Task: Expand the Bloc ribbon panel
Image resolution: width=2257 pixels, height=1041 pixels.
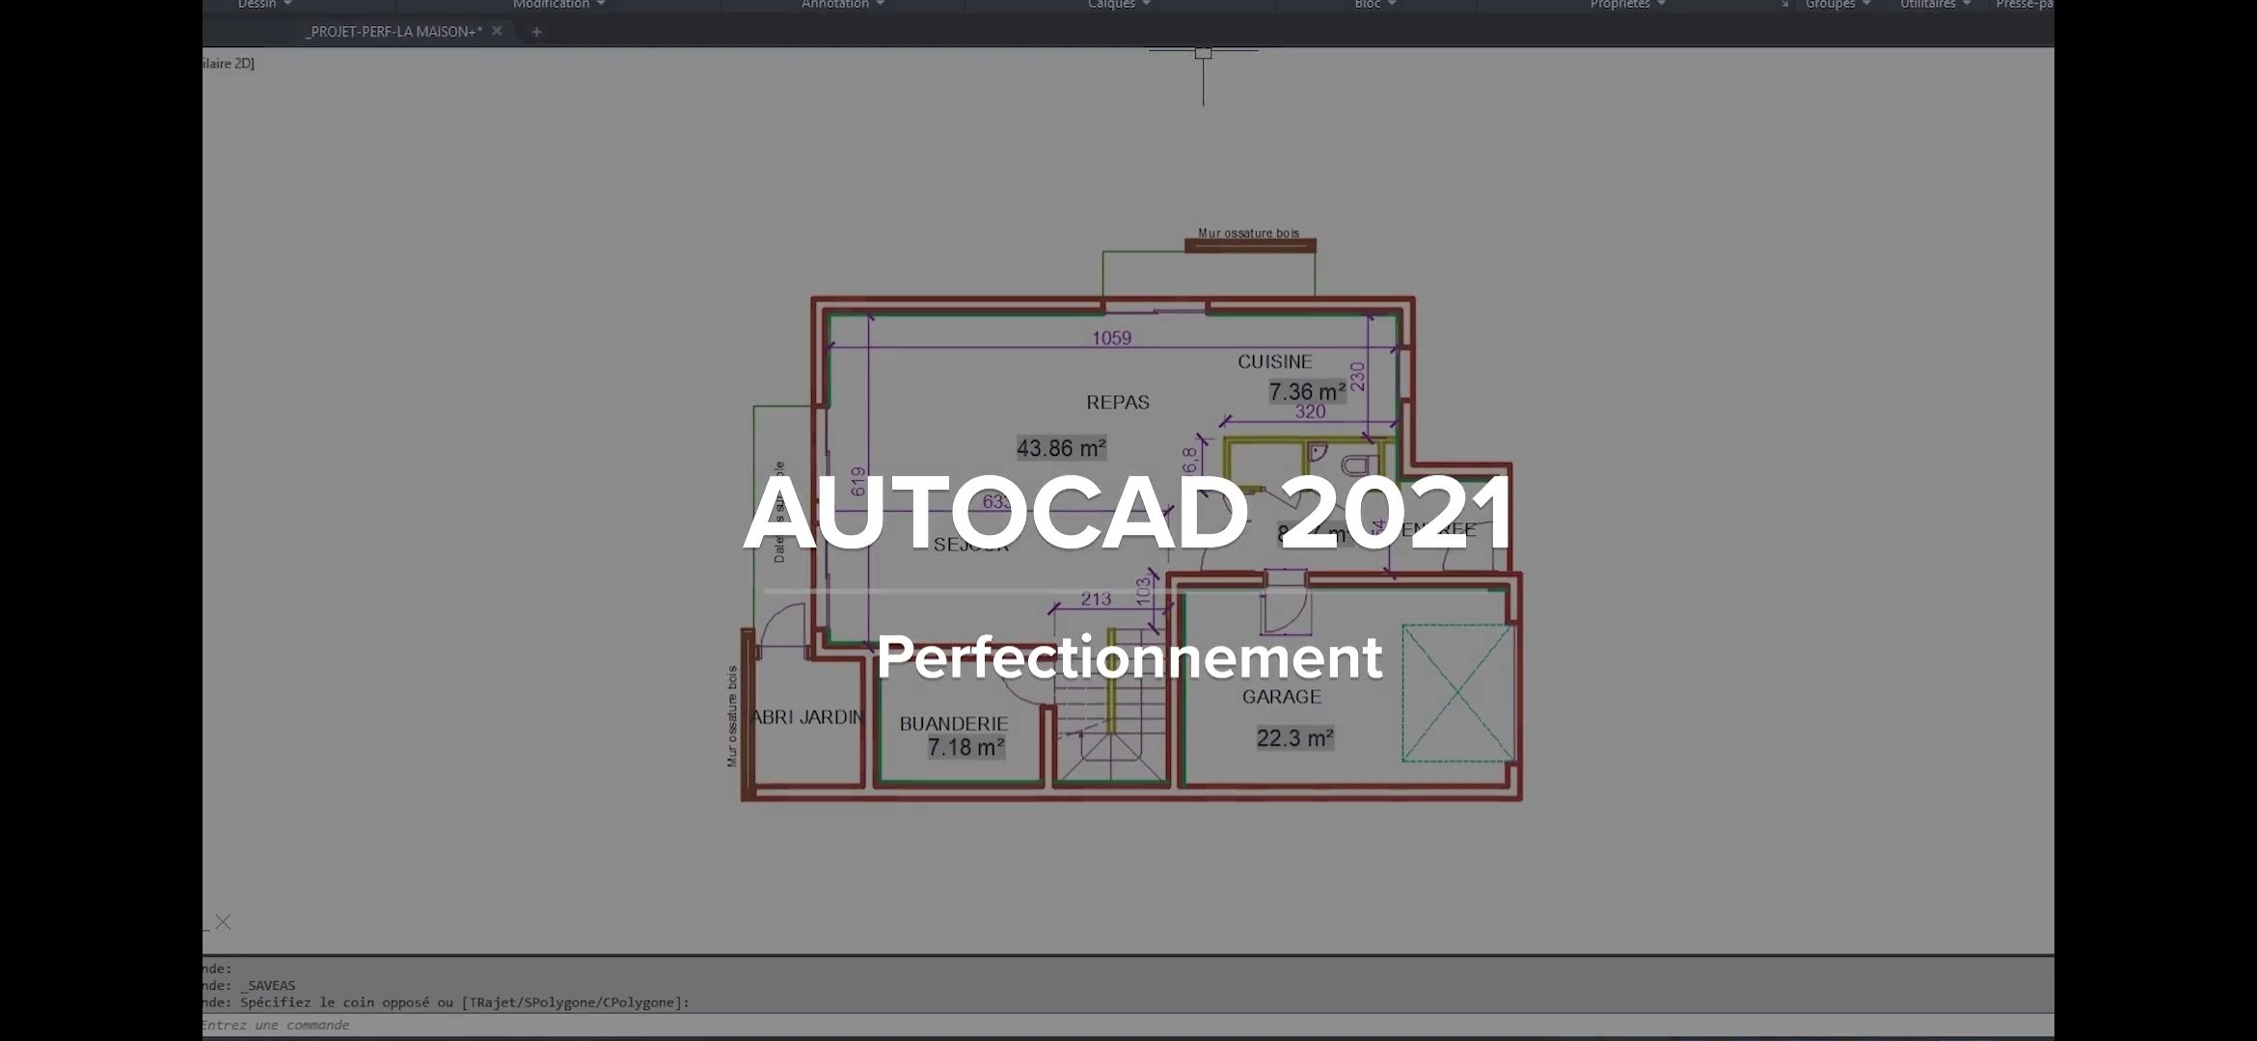Action: [x=1374, y=5]
